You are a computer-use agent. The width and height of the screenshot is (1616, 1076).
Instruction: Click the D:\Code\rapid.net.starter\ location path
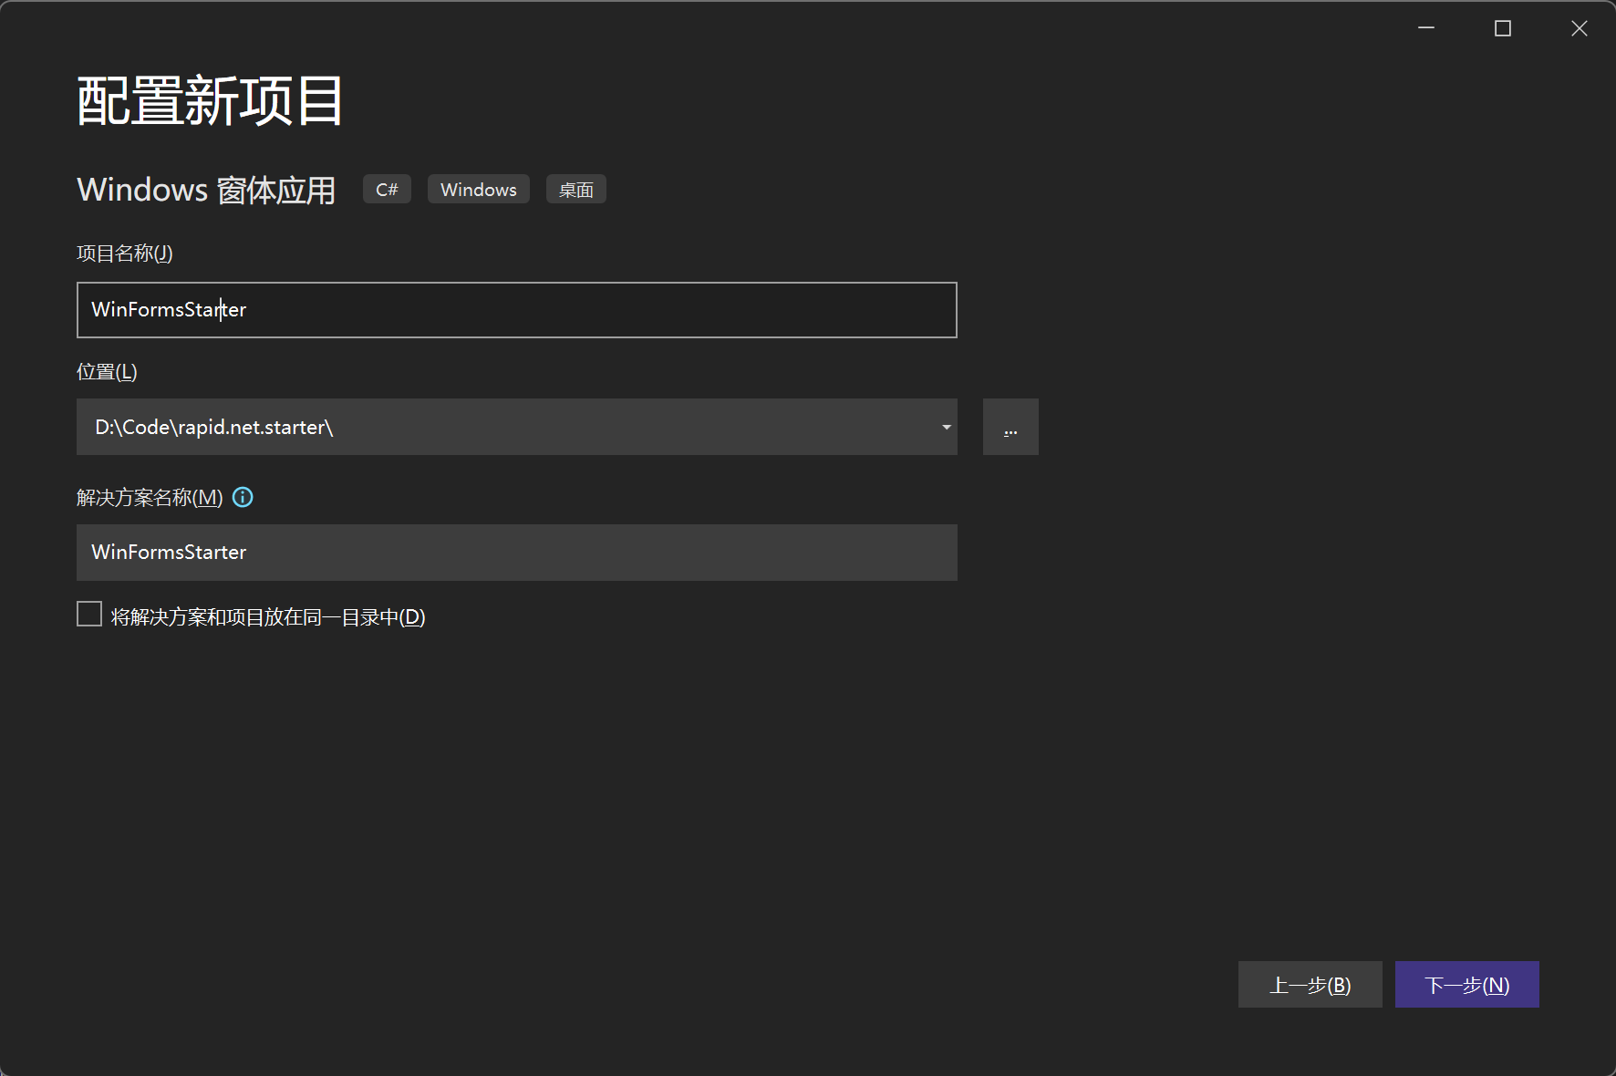(x=213, y=427)
